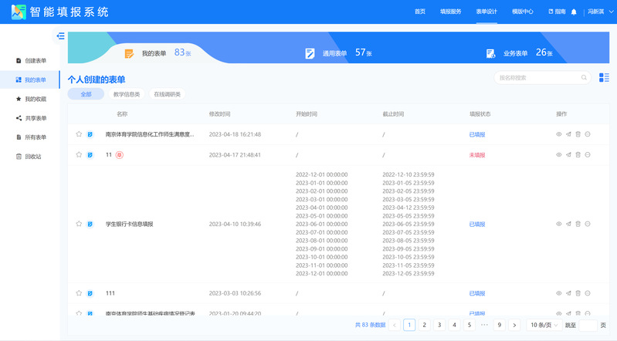617x341 pixels.
Task: Open more options for form 111
Action: click(588, 293)
